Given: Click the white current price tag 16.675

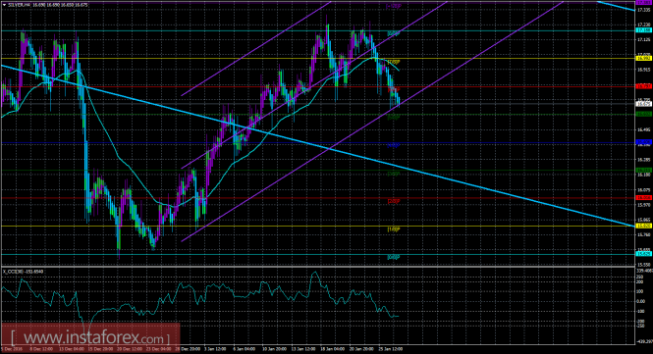Looking at the screenshot, I should [643, 104].
